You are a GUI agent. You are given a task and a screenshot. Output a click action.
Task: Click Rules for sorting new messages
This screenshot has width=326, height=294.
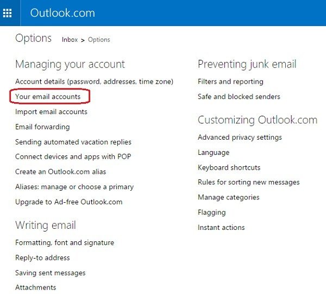click(248, 183)
